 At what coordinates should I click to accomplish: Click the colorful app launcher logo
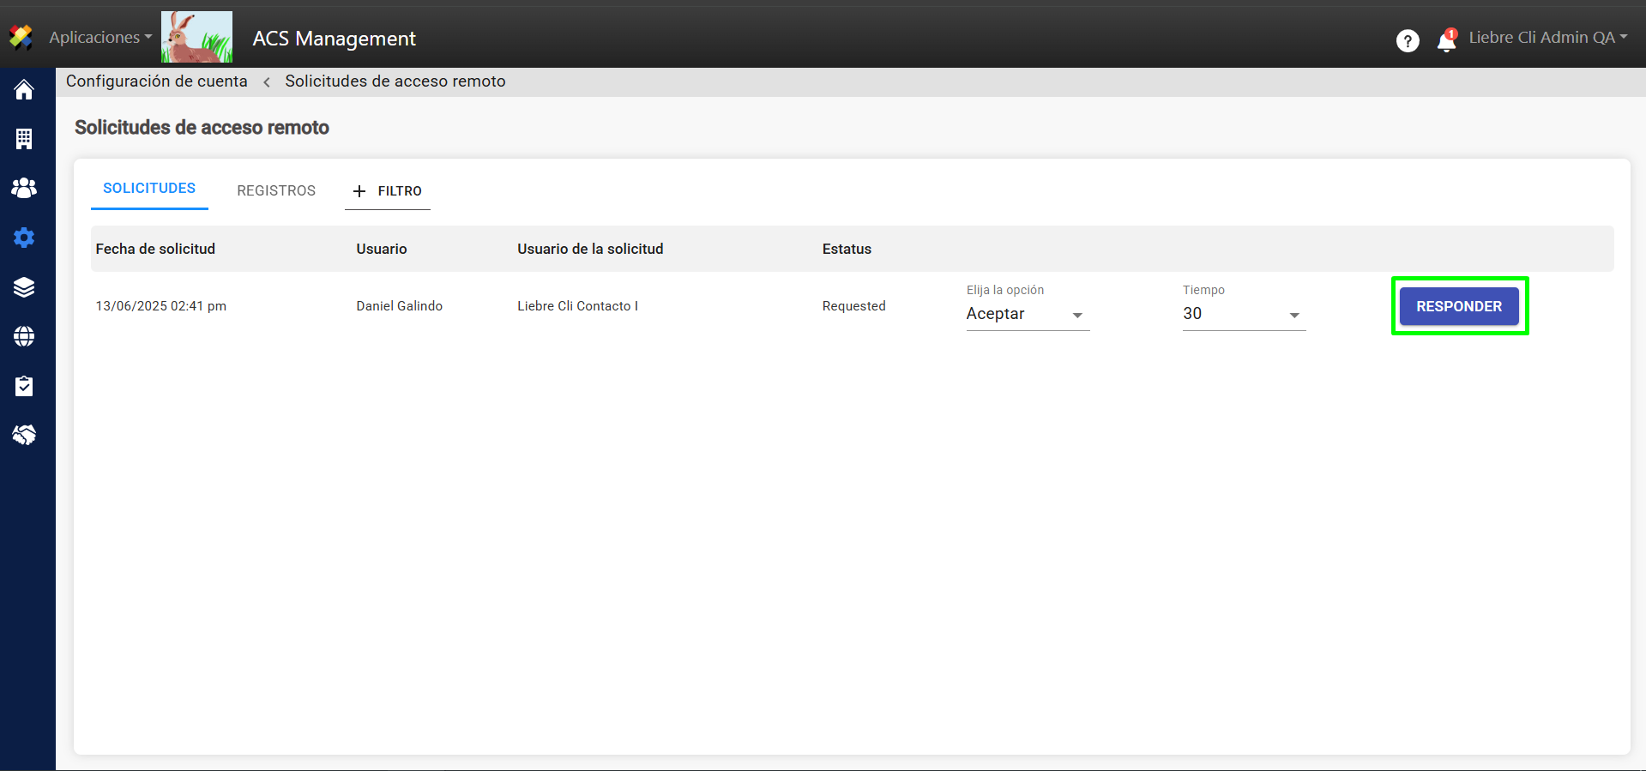pyautogui.click(x=21, y=37)
